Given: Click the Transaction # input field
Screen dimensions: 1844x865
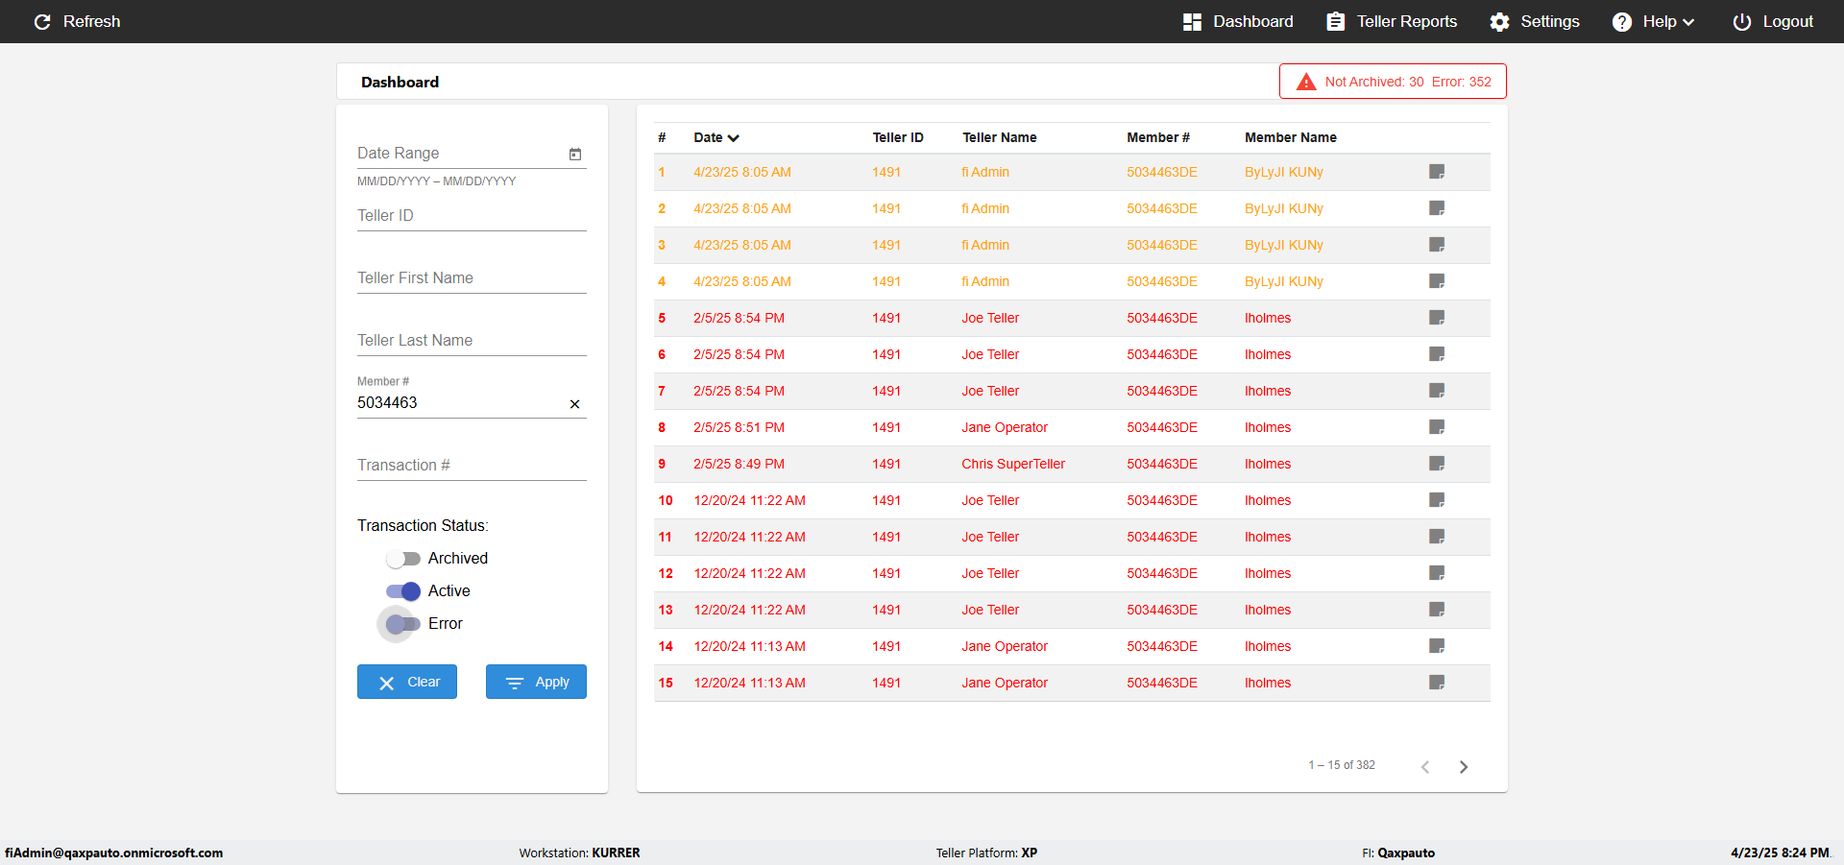Looking at the screenshot, I should (x=472, y=466).
